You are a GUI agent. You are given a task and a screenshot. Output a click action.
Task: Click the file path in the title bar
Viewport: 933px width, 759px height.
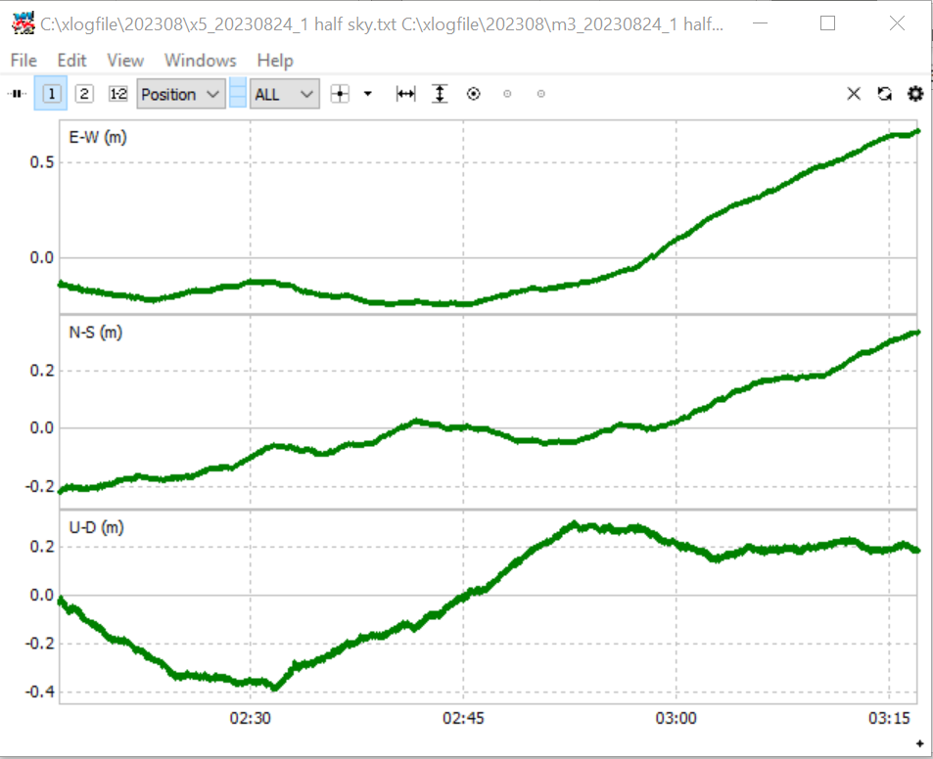(x=382, y=24)
